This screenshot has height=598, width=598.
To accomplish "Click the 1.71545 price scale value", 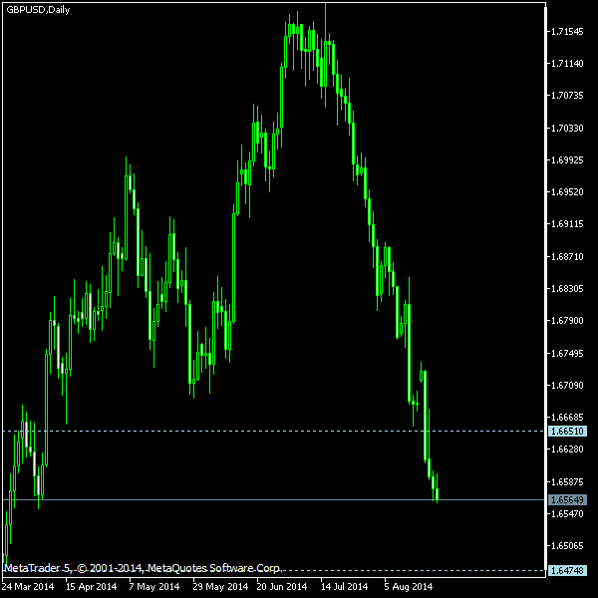I will (567, 31).
